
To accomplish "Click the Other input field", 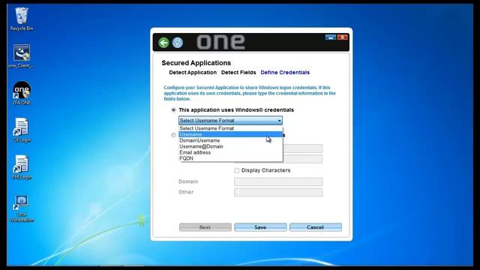I will click(x=278, y=192).
